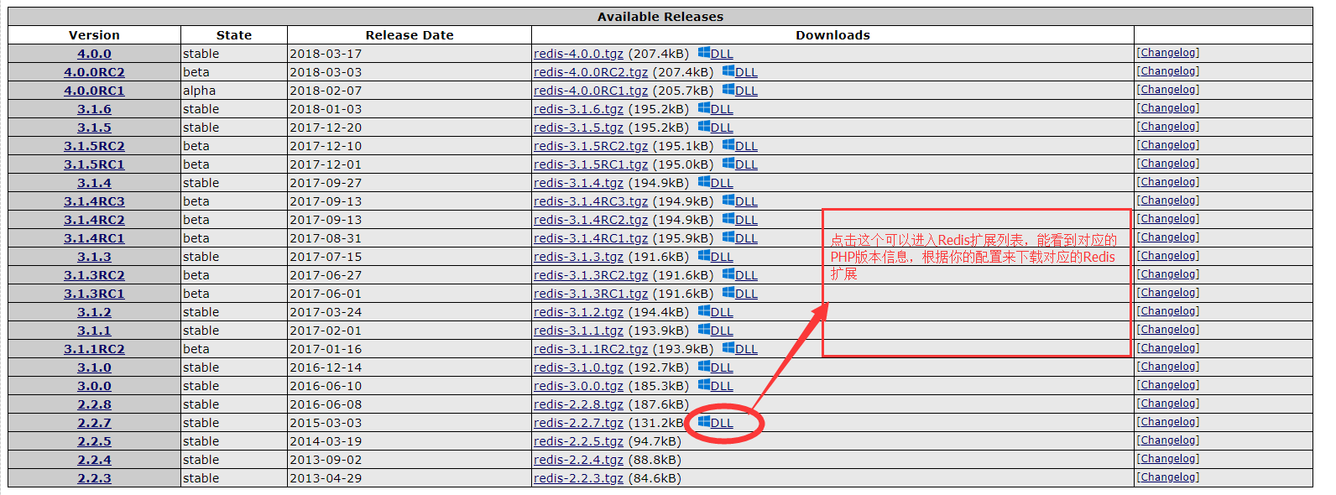Viewport: 1336px width, 495px height.
Task: Click the Windows DLL icon for redis-4.0.0RC1
Action: tap(728, 90)
